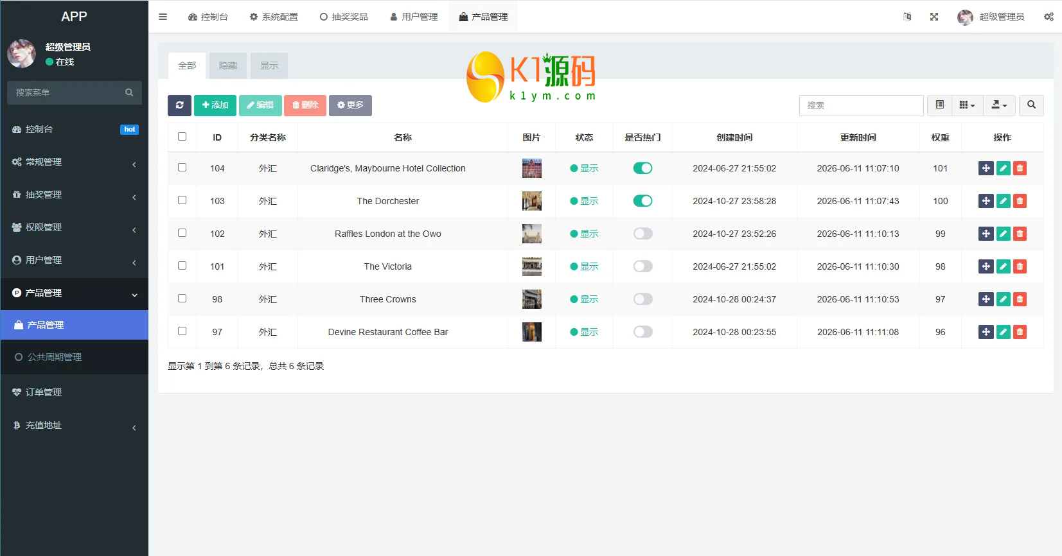
Task: Switch to 显示 filter tab
Action: (269, 65)
